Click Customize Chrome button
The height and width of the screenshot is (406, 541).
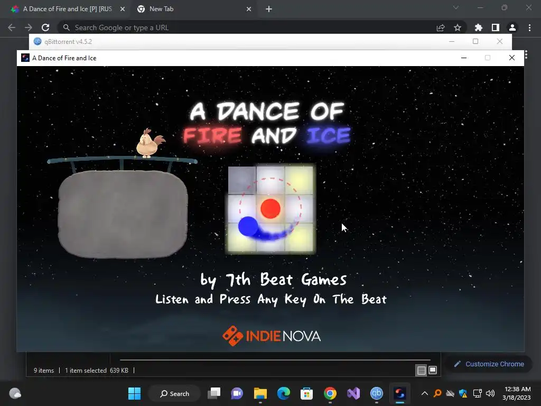pyautogui.click(x=489, y=364)
